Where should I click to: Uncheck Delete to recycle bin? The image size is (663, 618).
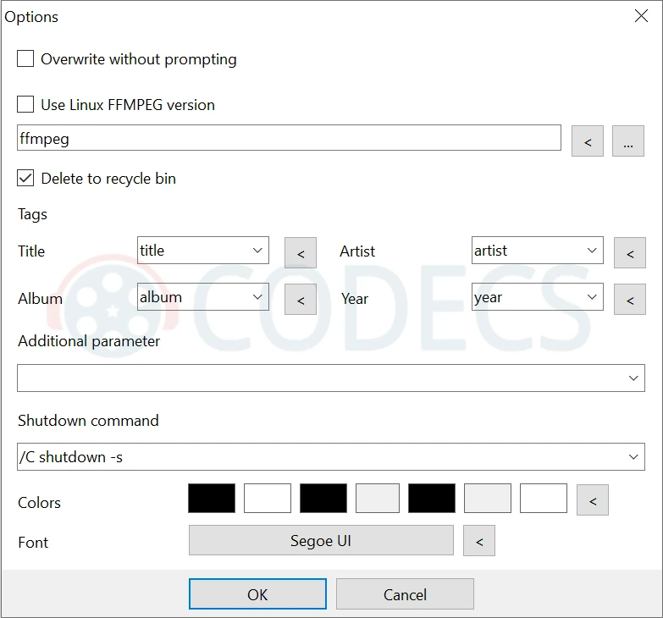point(26,179)
